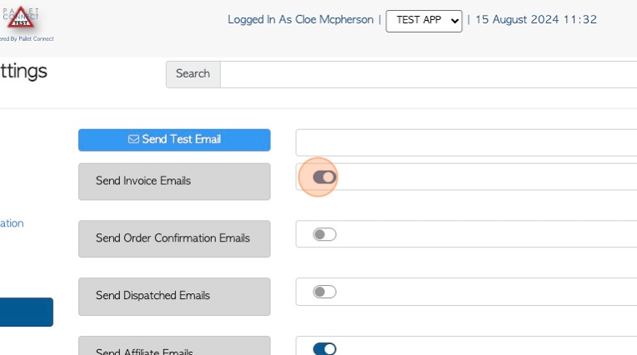Select the Send Order Confirmation Emails label
Screen dimensions: 637x355
tap(174, 239)
